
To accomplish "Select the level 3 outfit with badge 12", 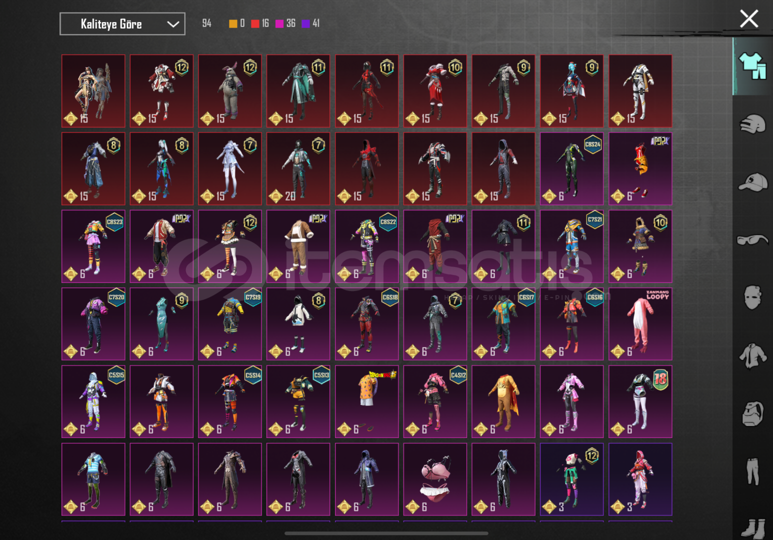I will pos(572,479).
